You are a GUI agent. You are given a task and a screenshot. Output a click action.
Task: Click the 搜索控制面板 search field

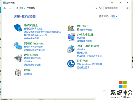pyautogui.click(x=117, y=8)
